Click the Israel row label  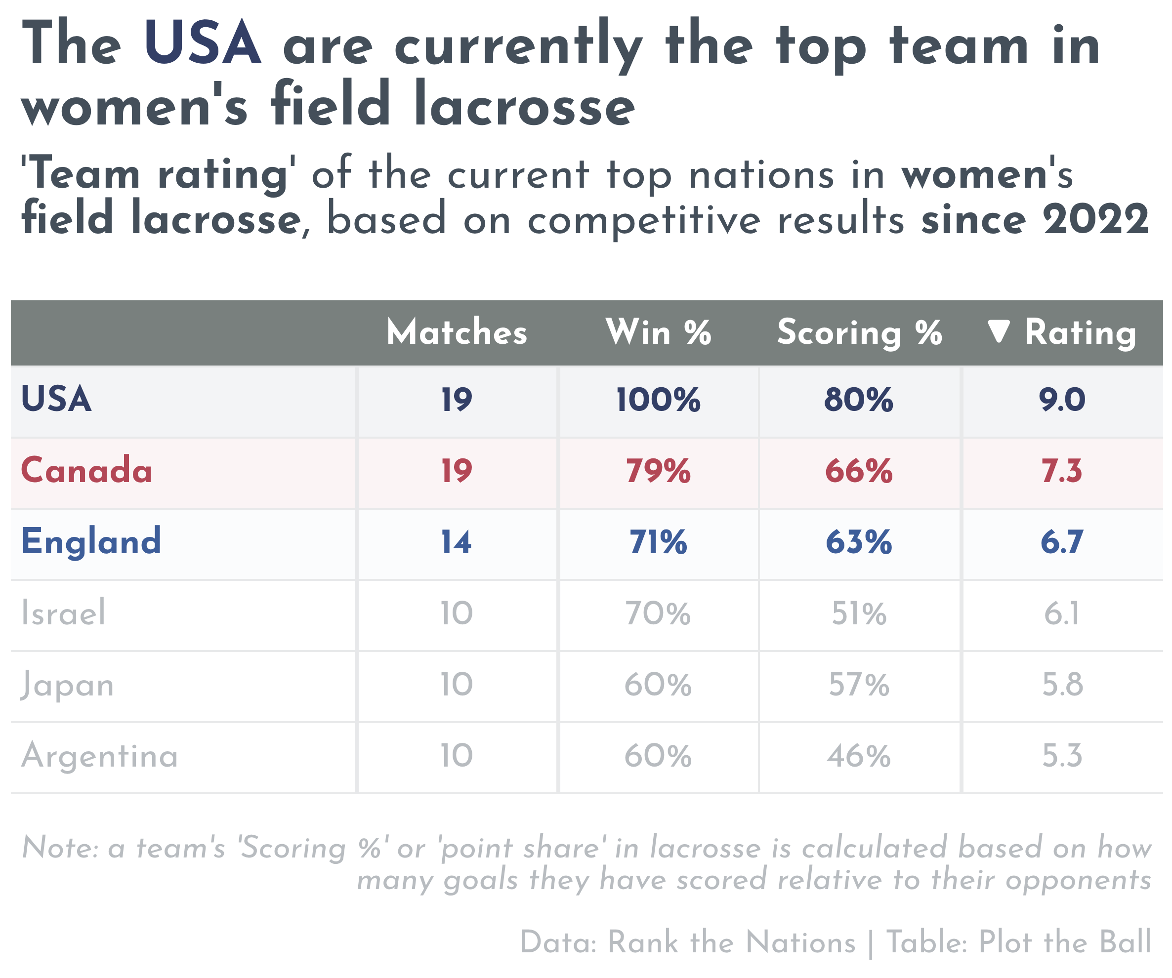[63, 612]
